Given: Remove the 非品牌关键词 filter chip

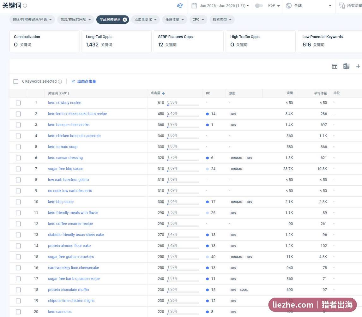Looking at the screenshot, I should (125, 20).
